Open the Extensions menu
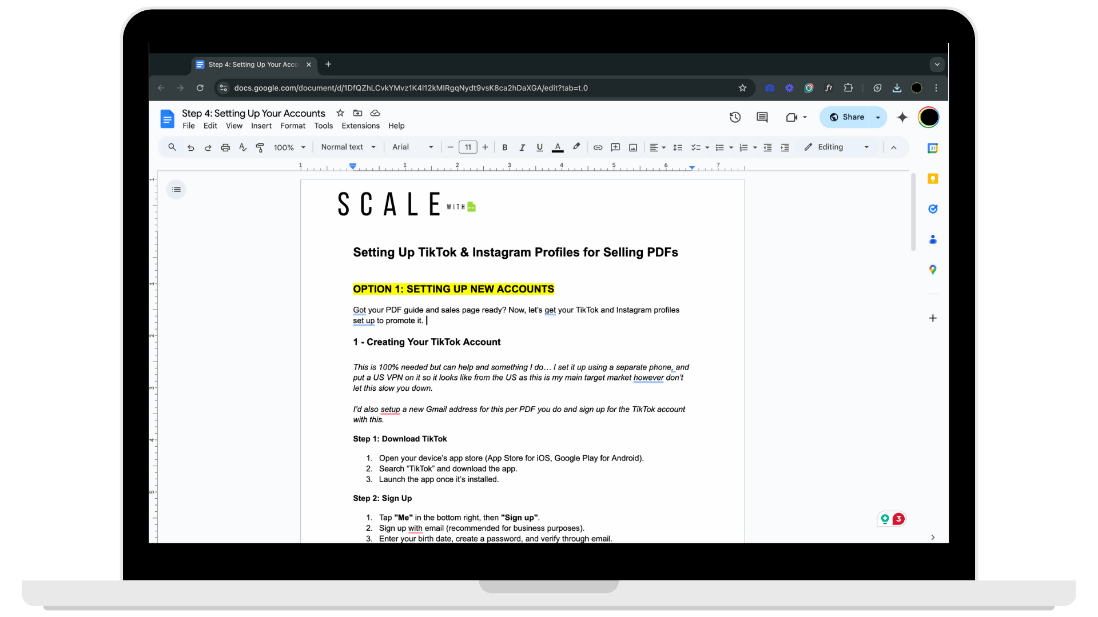Screen dimensions: 1098x617 [x=360, y=126]
